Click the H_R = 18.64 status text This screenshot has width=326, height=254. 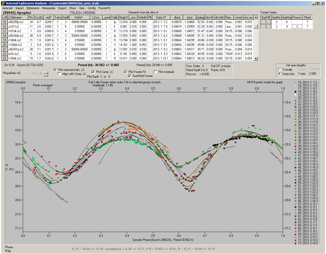coord(143,249)
